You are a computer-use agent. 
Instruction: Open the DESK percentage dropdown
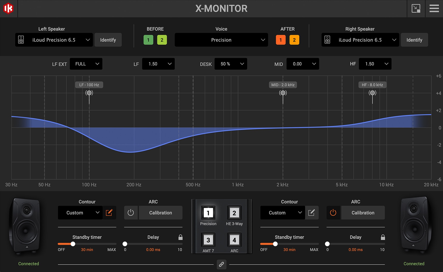click(230, 64)
